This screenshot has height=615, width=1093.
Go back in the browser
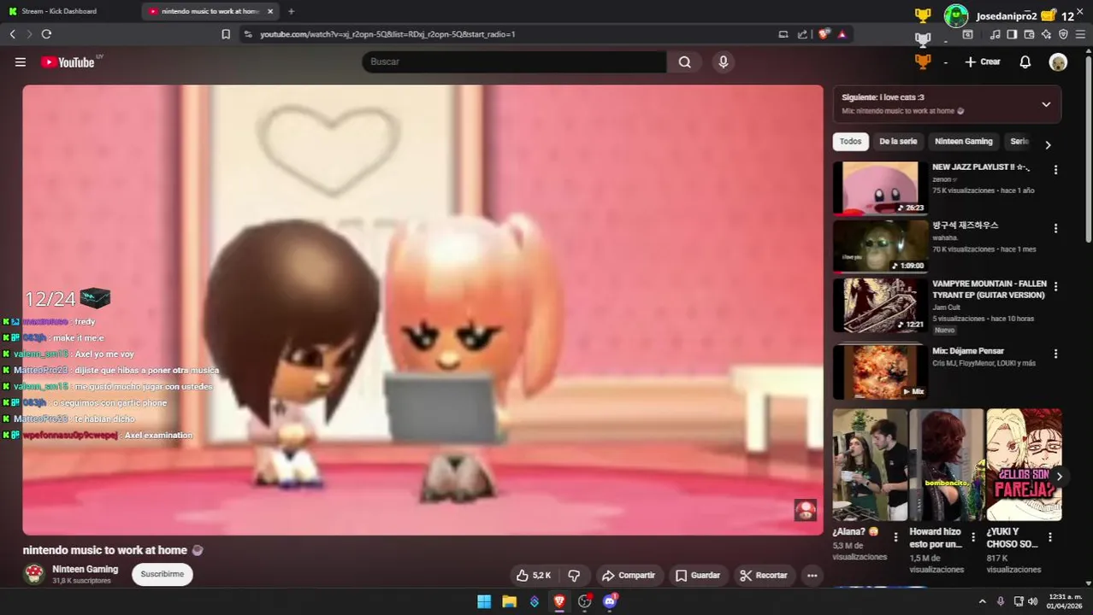click(x=12, y=34)
